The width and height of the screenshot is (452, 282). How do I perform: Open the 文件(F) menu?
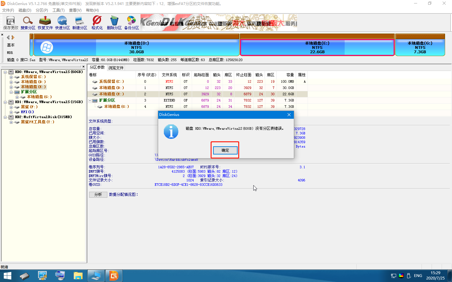tap(8, 10)
